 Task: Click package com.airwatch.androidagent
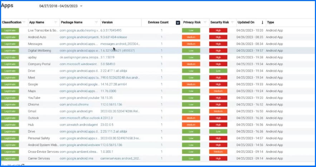point(79,125)
